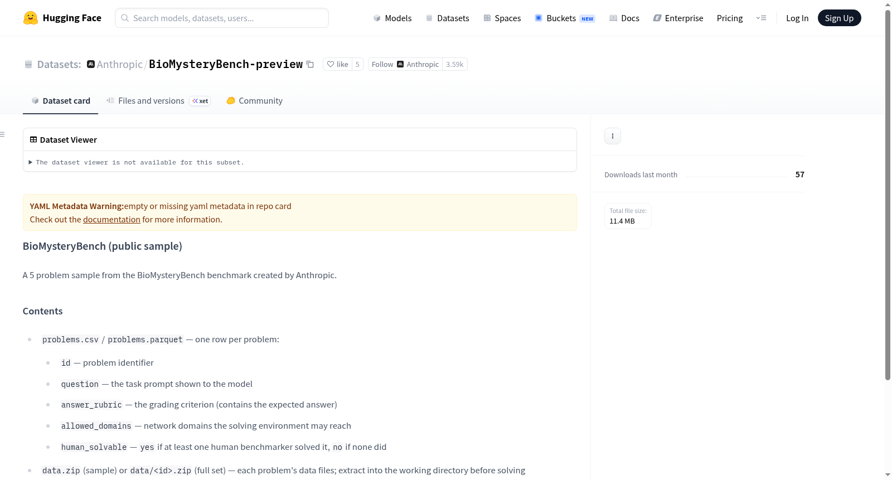
Task: Click the answer_rubric field name
Action: coord(91,405)
